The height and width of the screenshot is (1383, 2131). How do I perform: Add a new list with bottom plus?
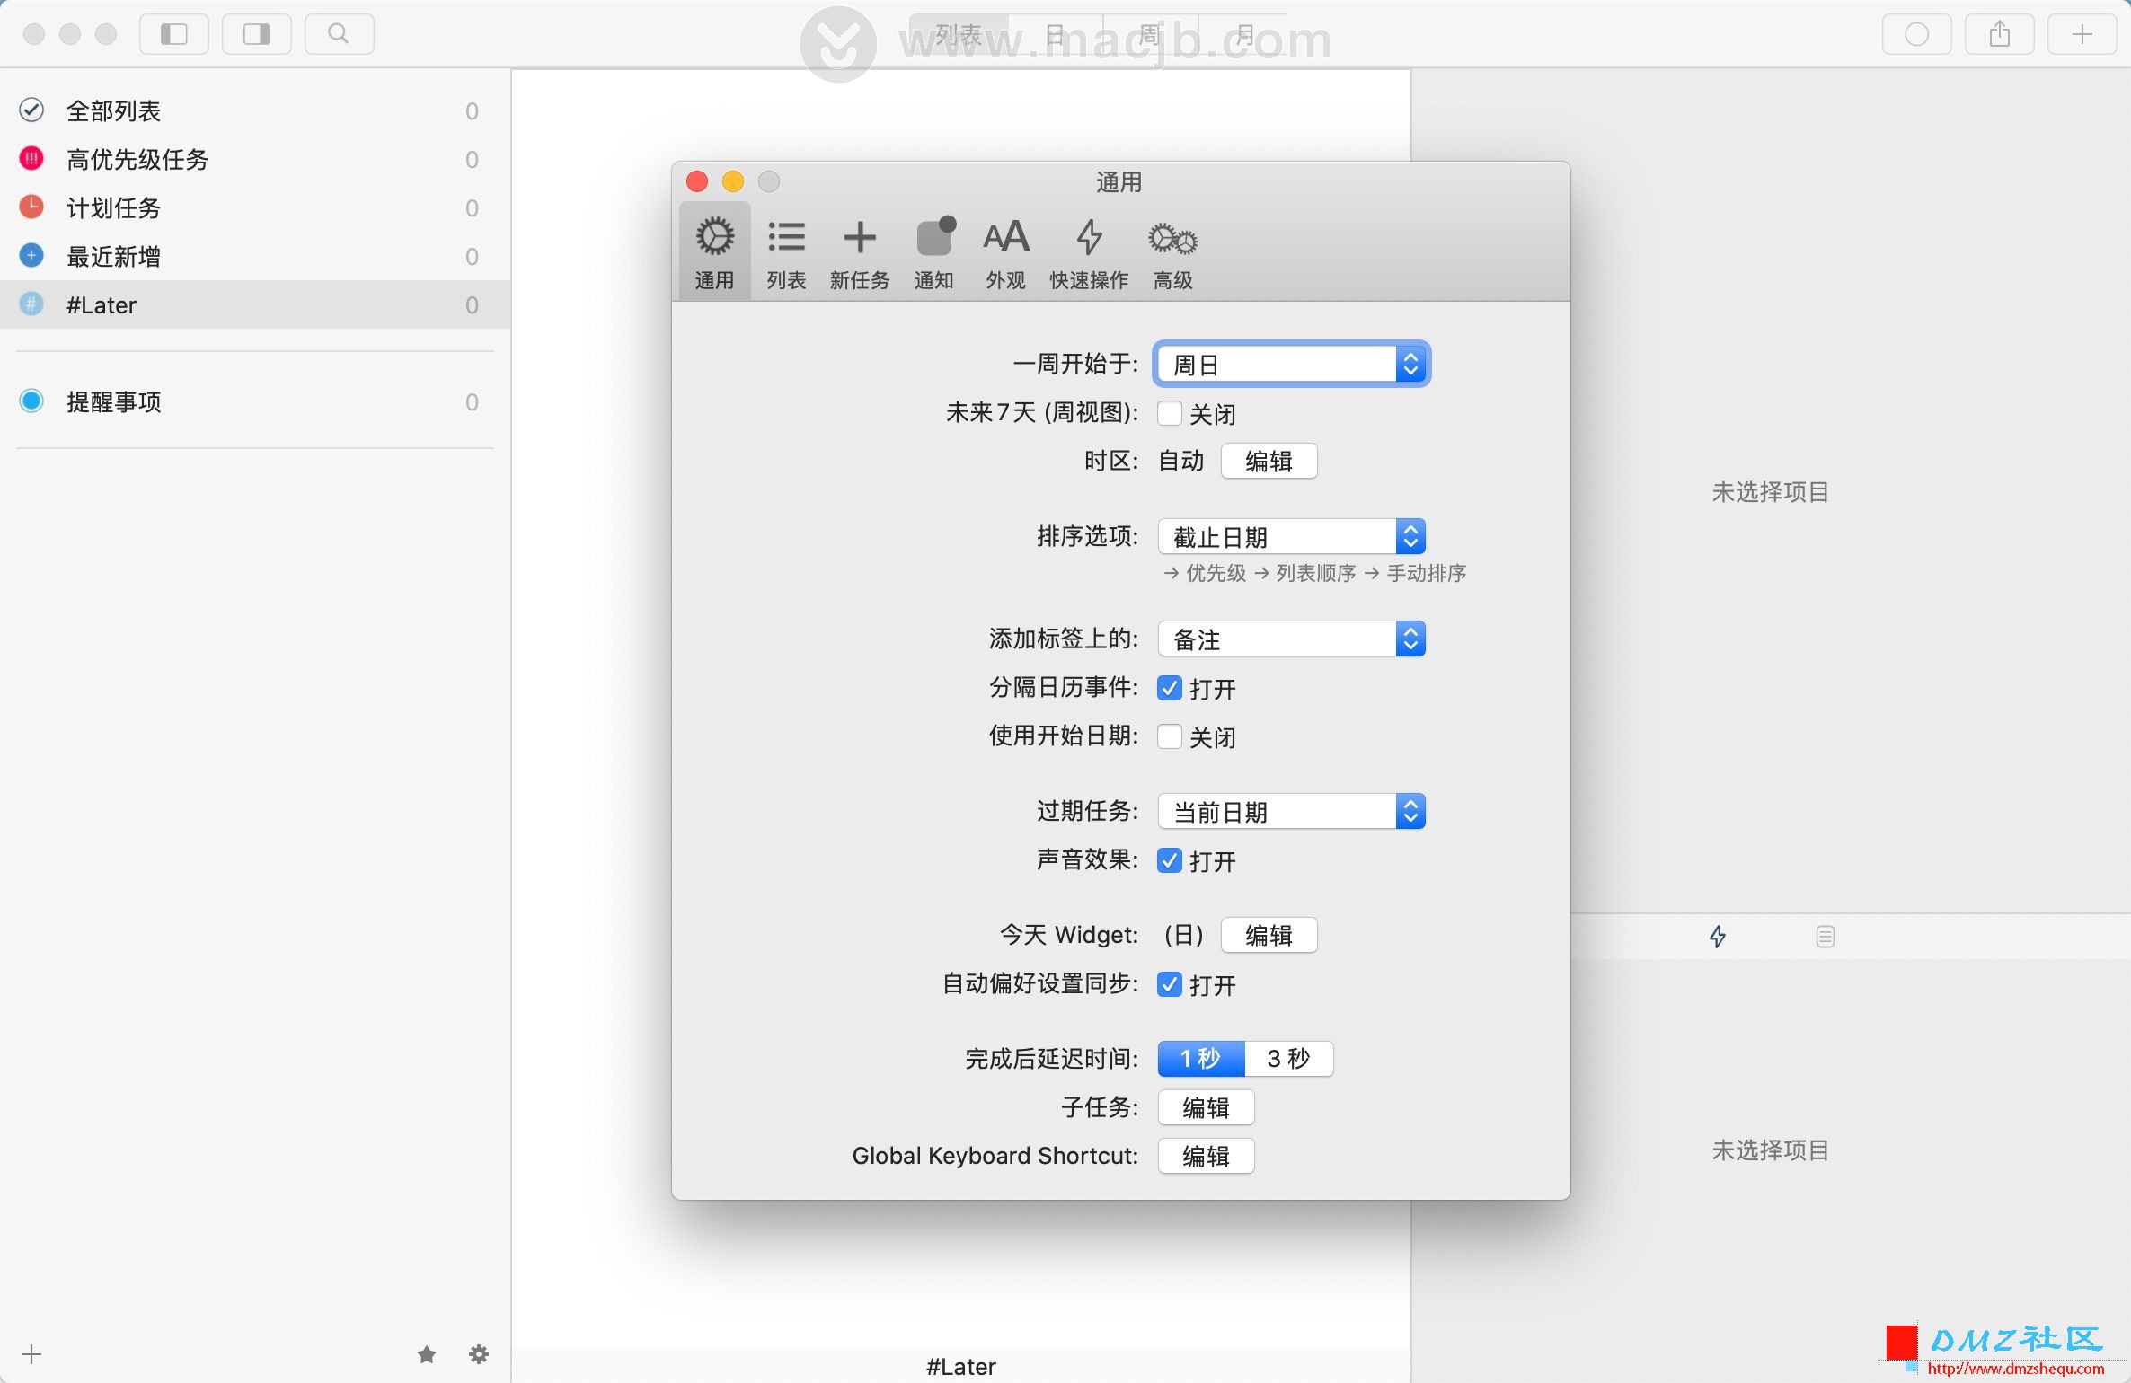coord(31,1353)
